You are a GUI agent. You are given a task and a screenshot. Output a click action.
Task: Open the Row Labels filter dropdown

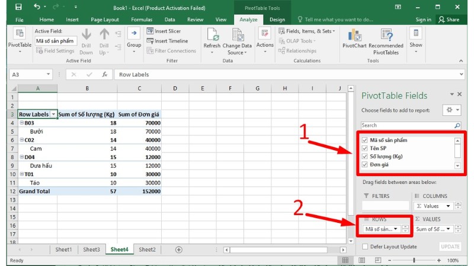(x=53, y=114)
